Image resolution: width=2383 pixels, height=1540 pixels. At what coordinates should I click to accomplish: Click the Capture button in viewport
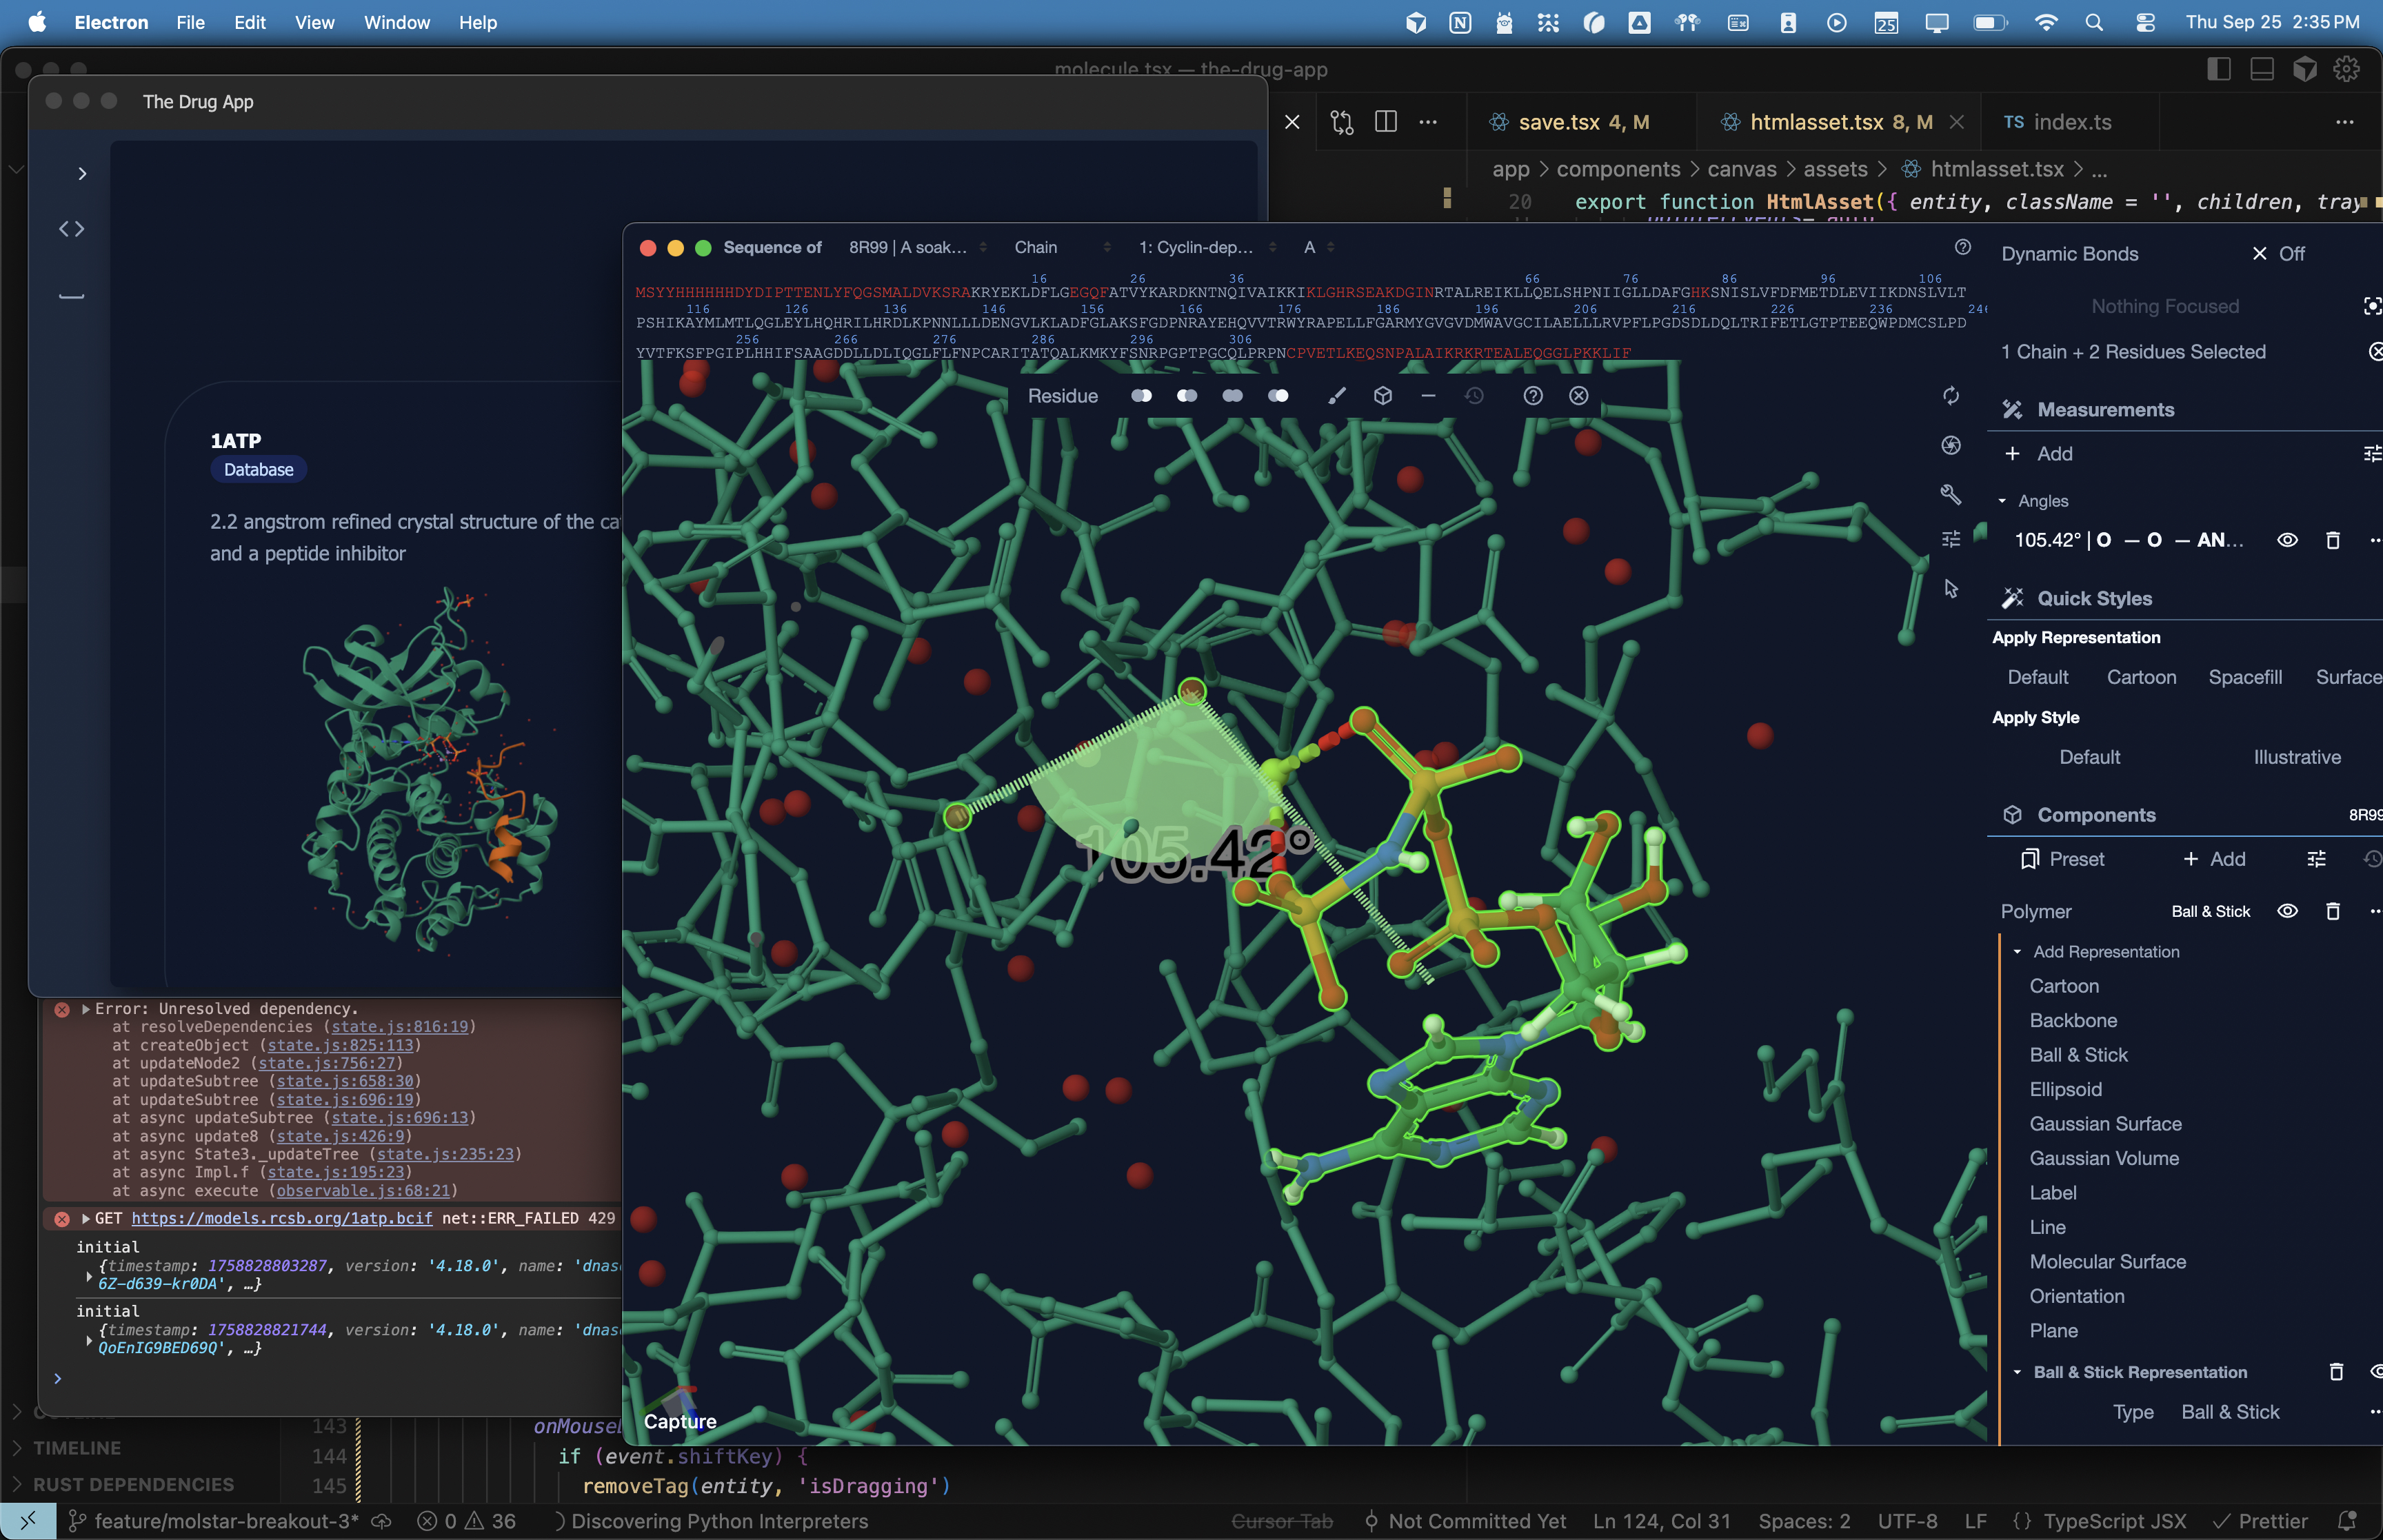click(x=680, y=1421)
